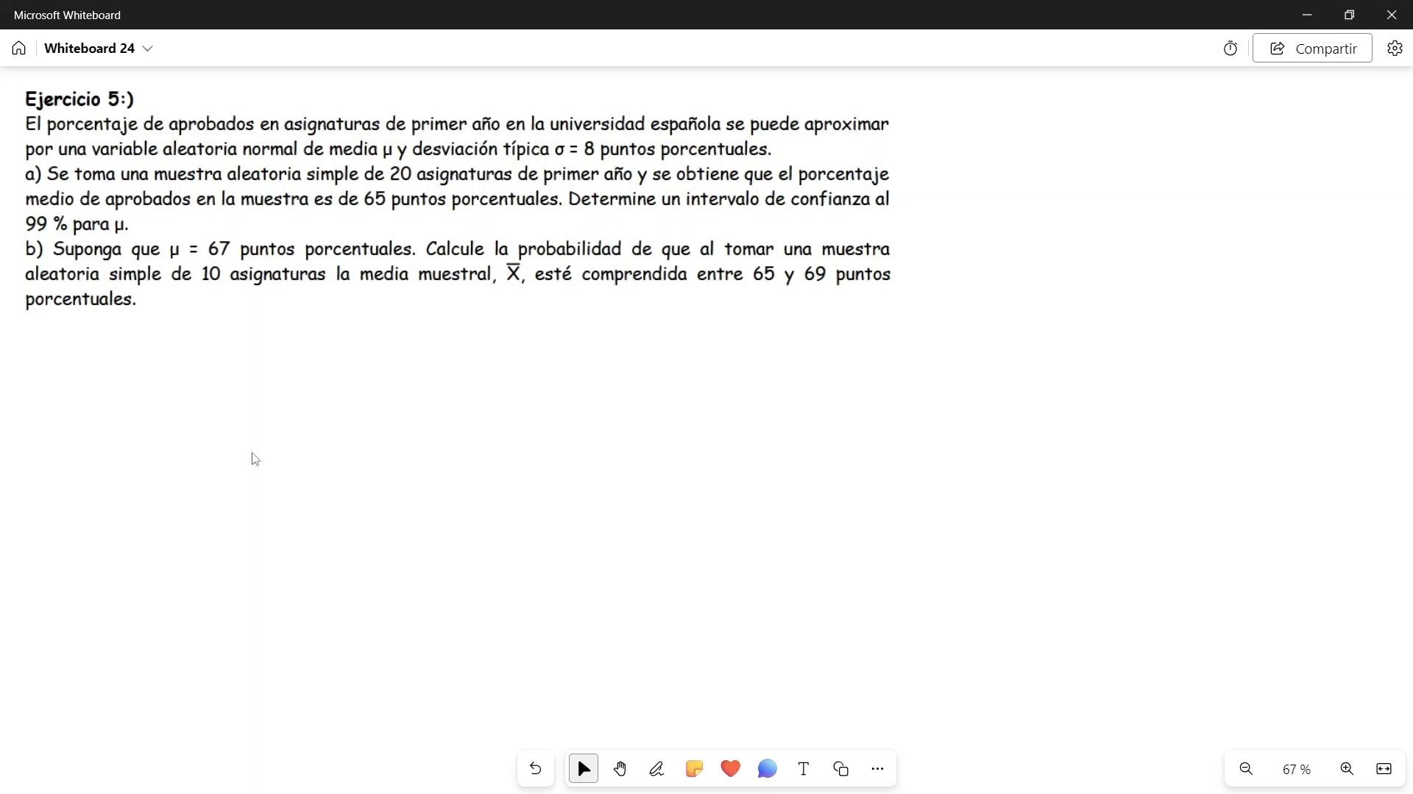
Task: Open the timer tool
Action: 1230,49
